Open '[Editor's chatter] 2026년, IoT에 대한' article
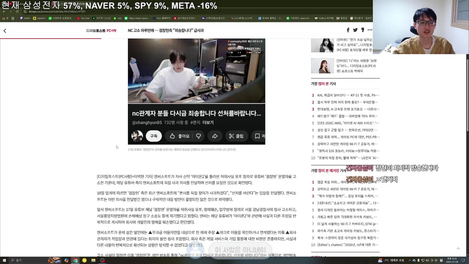Image resolution: width=469 pixels, height=264 pixels. [x=348, y=245]
